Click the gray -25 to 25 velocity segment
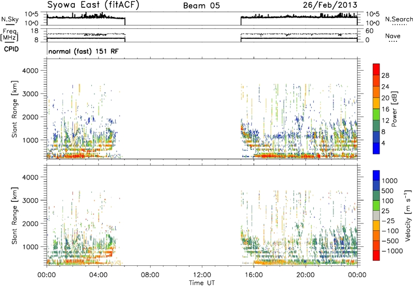This screenshot has height=286, width=413. [x=376, y=216]
